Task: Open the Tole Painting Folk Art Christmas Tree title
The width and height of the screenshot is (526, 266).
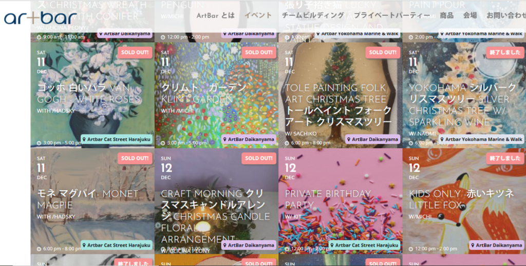Action: pos(338,105)
